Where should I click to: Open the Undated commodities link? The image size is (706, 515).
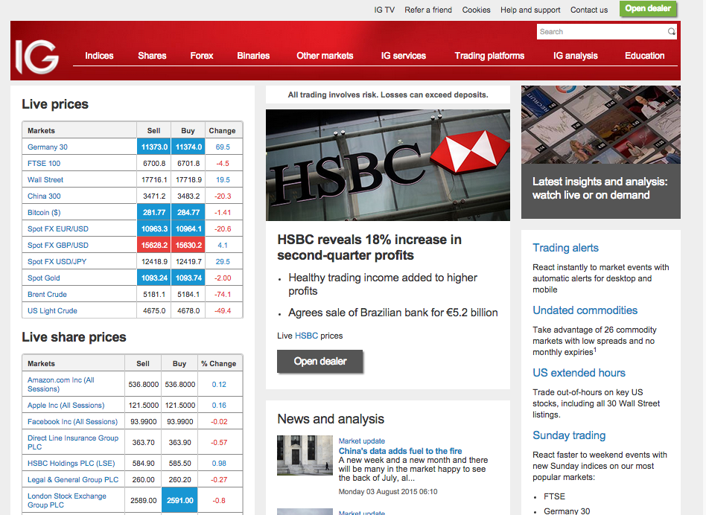(585, 311)
